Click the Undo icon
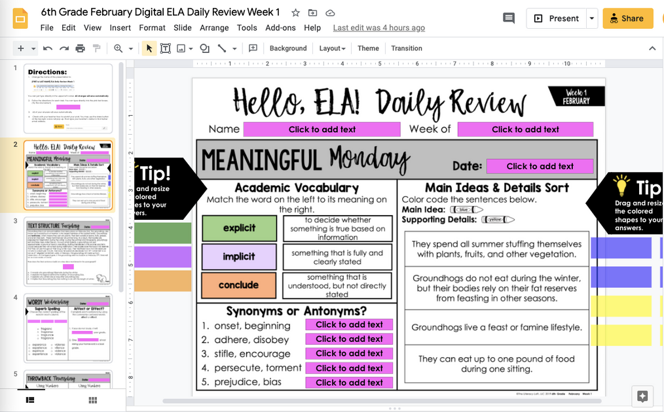 pyautogui.click(x=46, y=48)
